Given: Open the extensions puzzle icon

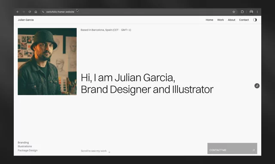Looking at the screenshot, I should click(242, 12).
